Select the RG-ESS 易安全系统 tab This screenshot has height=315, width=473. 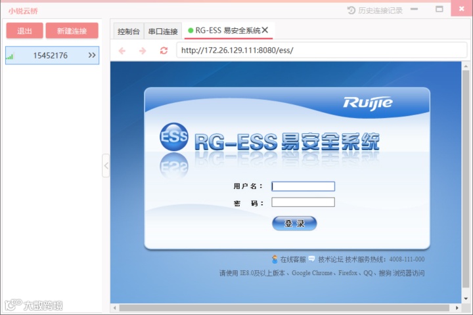[x=228, y=30]
